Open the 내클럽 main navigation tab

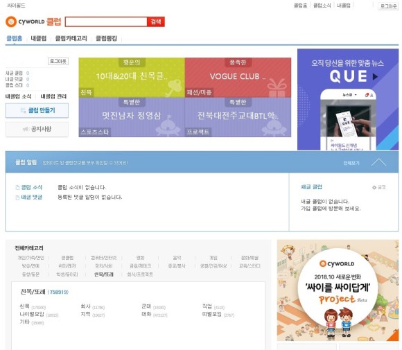pos(39,38)
